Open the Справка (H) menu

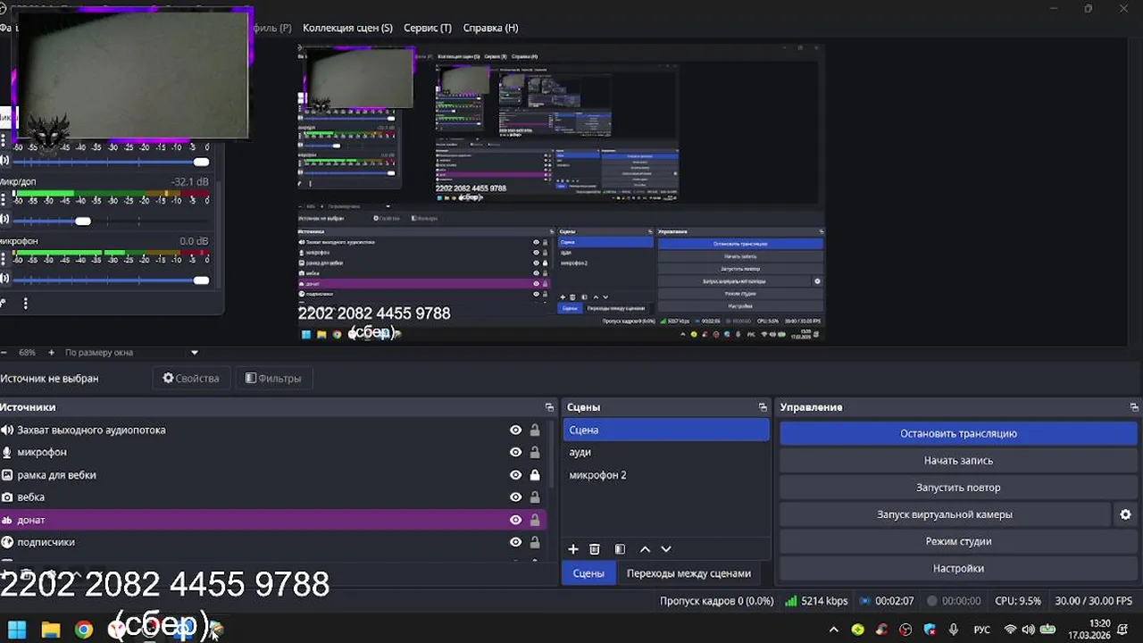490,28
